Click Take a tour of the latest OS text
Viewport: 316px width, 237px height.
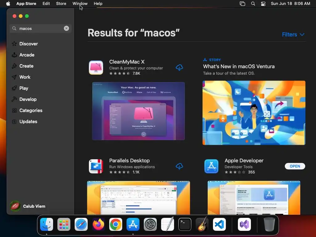pyautogui.click(x=229, y=73)
